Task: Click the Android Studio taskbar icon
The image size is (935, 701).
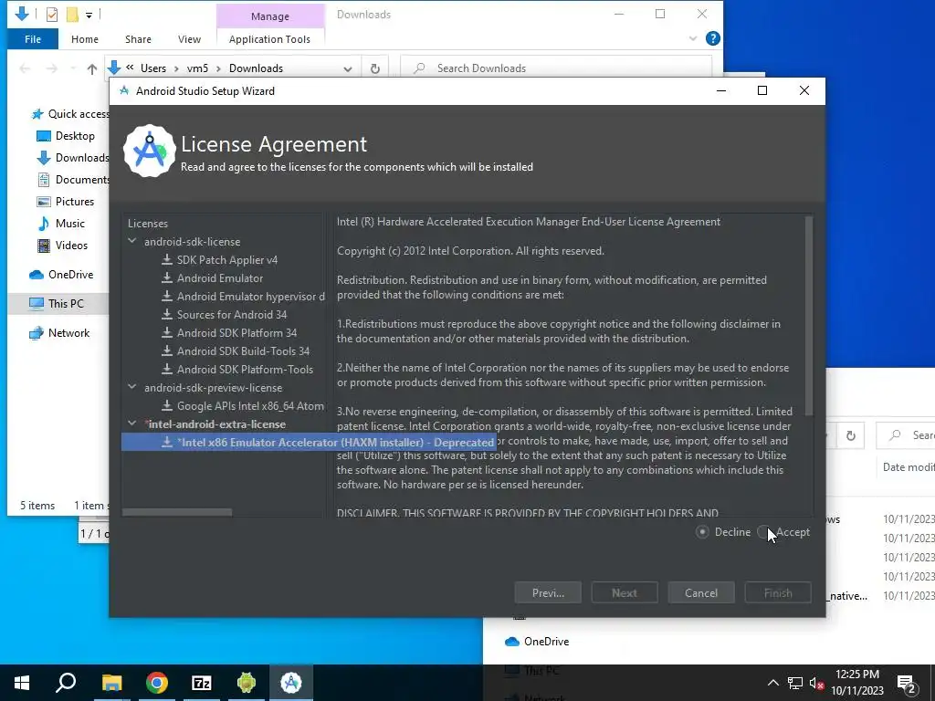Action: [x=291, y=683]
